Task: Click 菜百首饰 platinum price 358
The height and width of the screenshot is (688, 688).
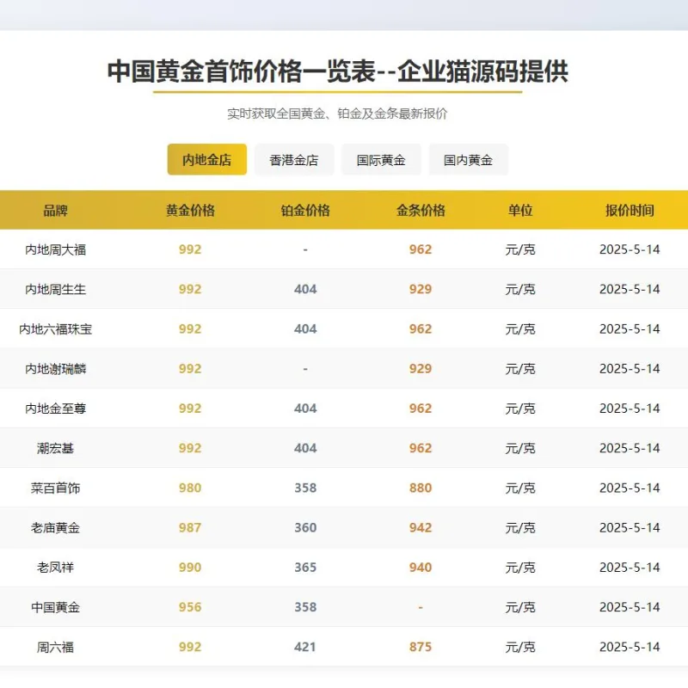Action: pos(305,488)
